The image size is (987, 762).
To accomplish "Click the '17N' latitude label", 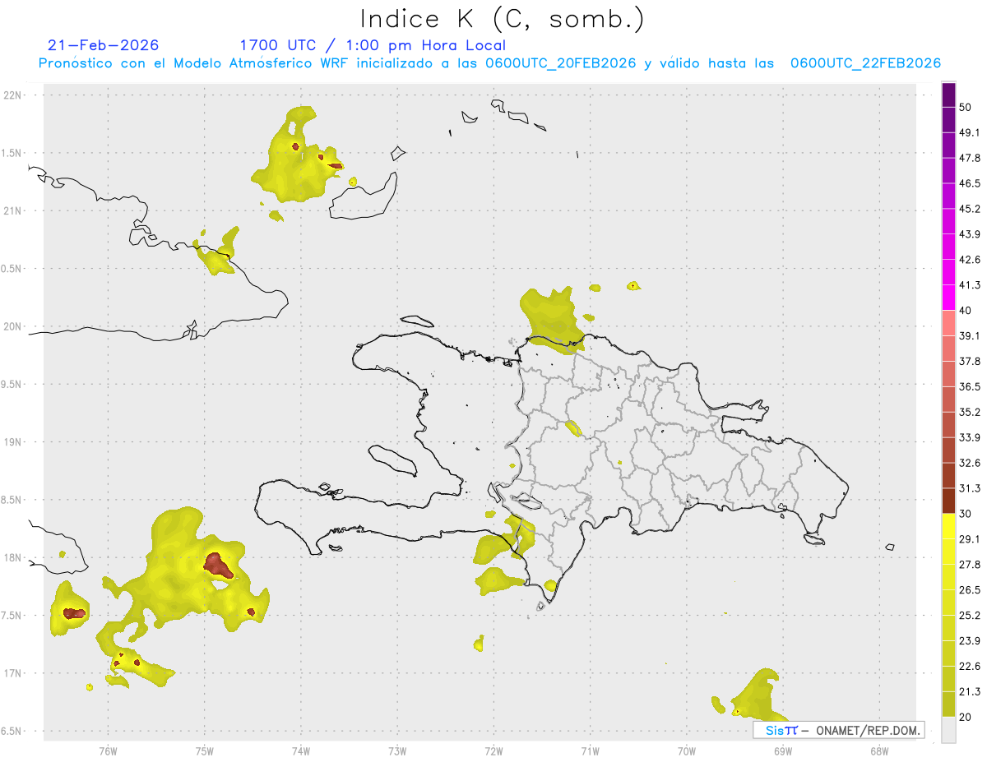I will (x=14, y=673).
